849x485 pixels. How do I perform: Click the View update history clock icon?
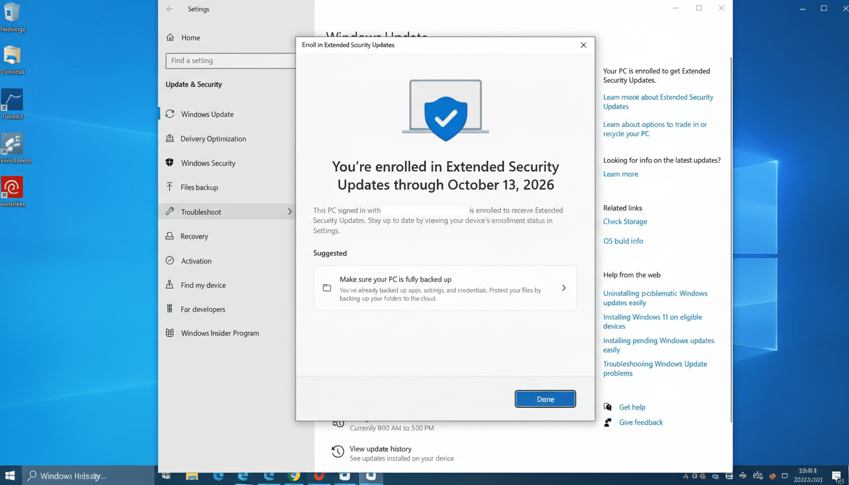coord(337,451)
